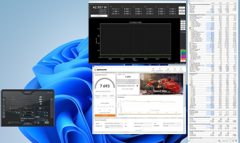Apply Afterburner settings with the checkmark icon
The height and width of the screenshot is (143, 240).
30,124
